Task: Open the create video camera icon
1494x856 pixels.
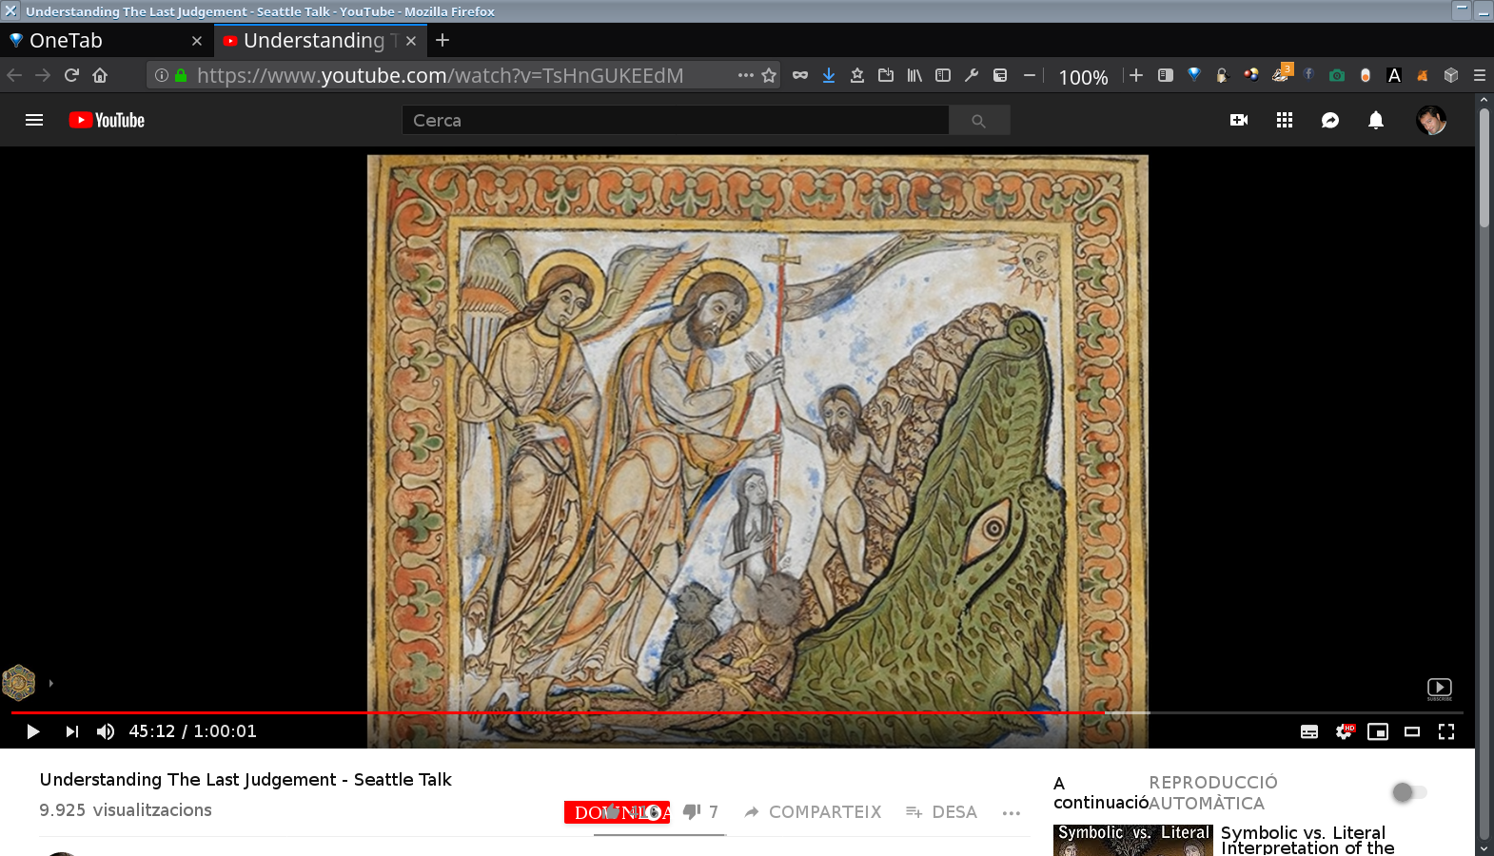Action: tap(1238, 120)
